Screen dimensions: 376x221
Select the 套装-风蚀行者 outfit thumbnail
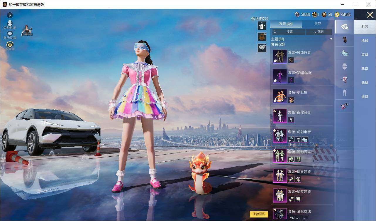click(x=280, y=56)
